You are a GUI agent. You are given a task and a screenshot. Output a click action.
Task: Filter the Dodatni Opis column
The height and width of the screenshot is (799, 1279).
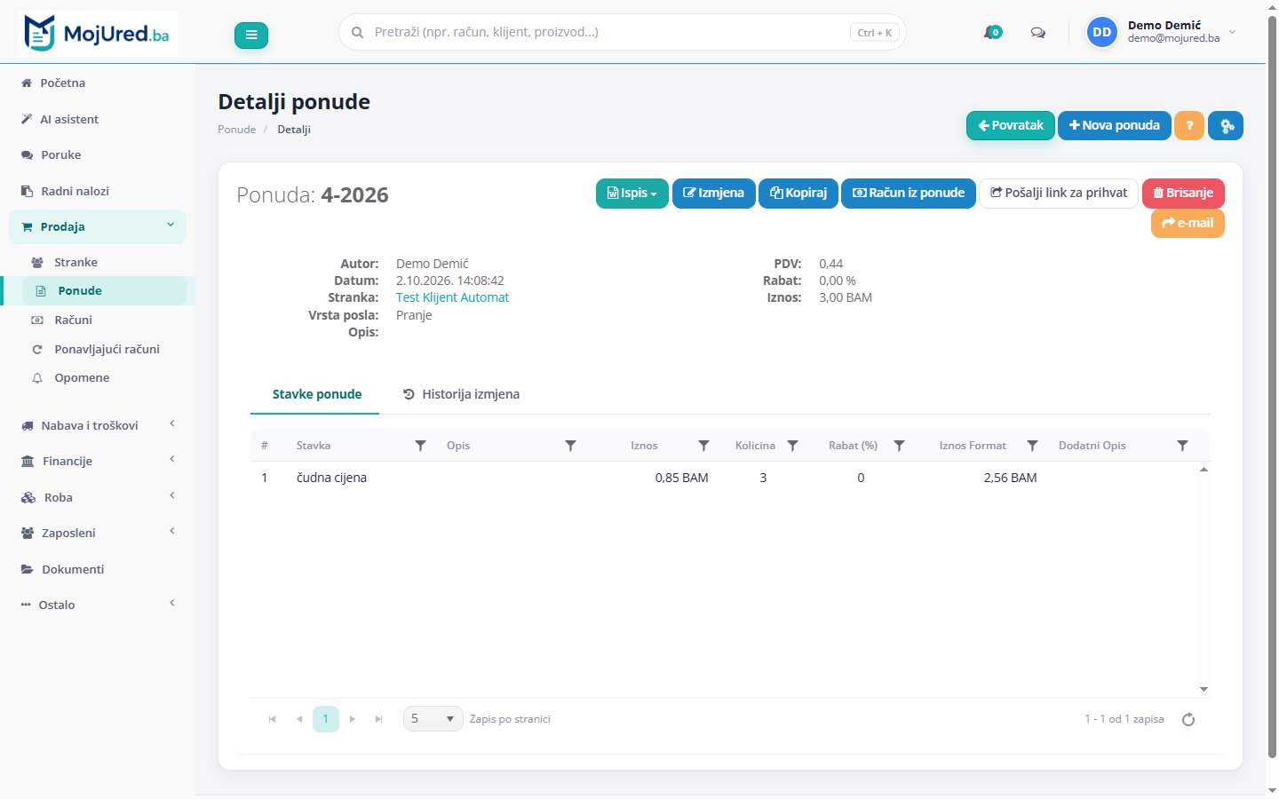1182,446
